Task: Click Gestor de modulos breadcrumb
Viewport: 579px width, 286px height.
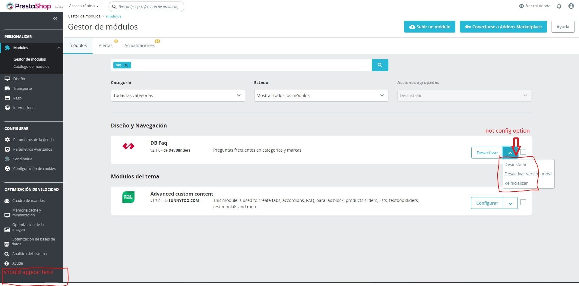Action: (84, 16)
